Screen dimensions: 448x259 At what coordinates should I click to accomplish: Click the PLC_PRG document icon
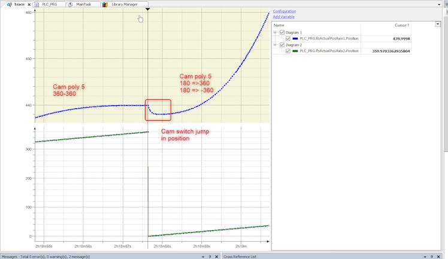click(x=37, y=4)
